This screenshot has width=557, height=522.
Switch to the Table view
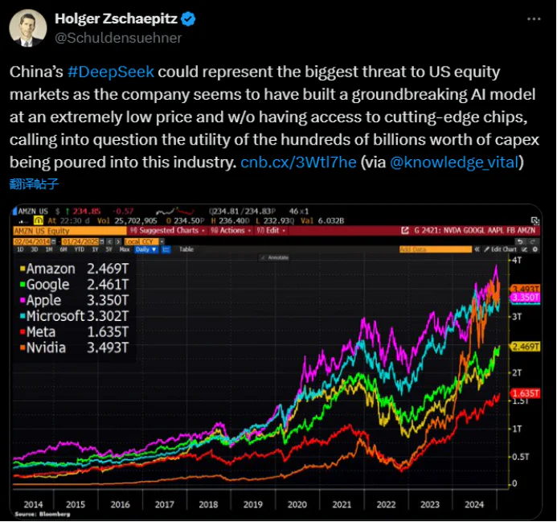(x=186, y=249)
